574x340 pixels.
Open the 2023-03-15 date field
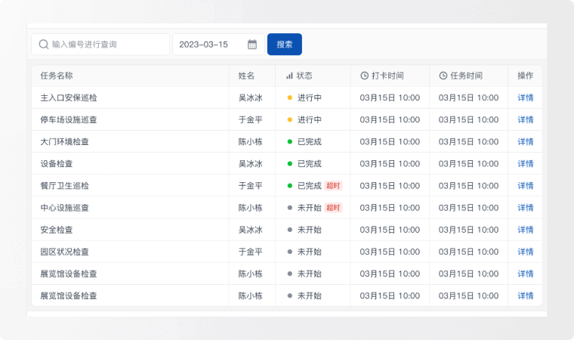208,45
